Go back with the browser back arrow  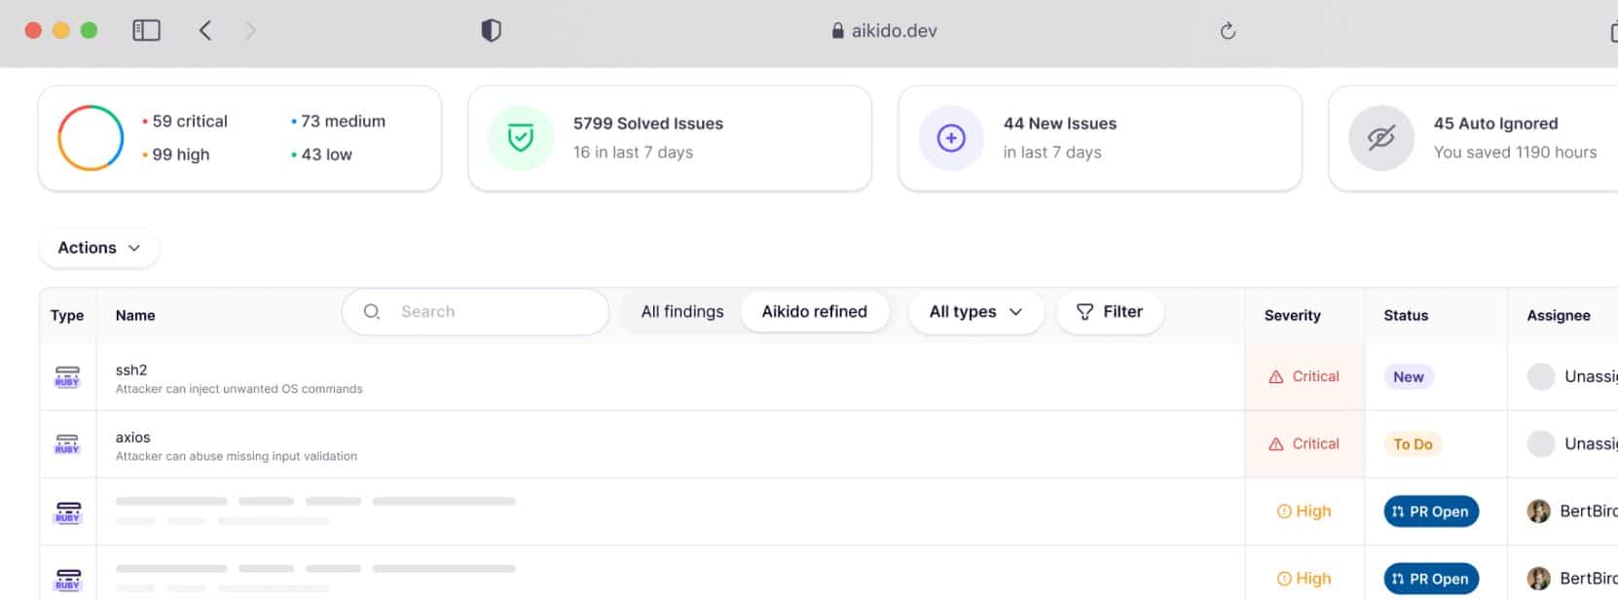pyautogui.click(x=204, y=30)
